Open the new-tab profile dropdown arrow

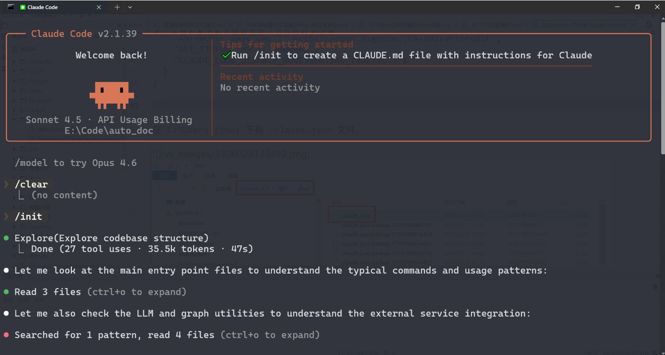[x=130, y=7]
